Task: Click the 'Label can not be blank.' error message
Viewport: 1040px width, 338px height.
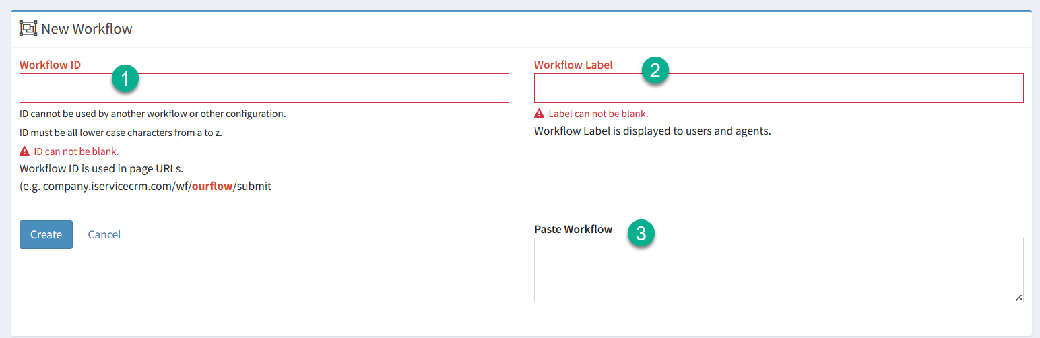Action: [x=598, y=114]
